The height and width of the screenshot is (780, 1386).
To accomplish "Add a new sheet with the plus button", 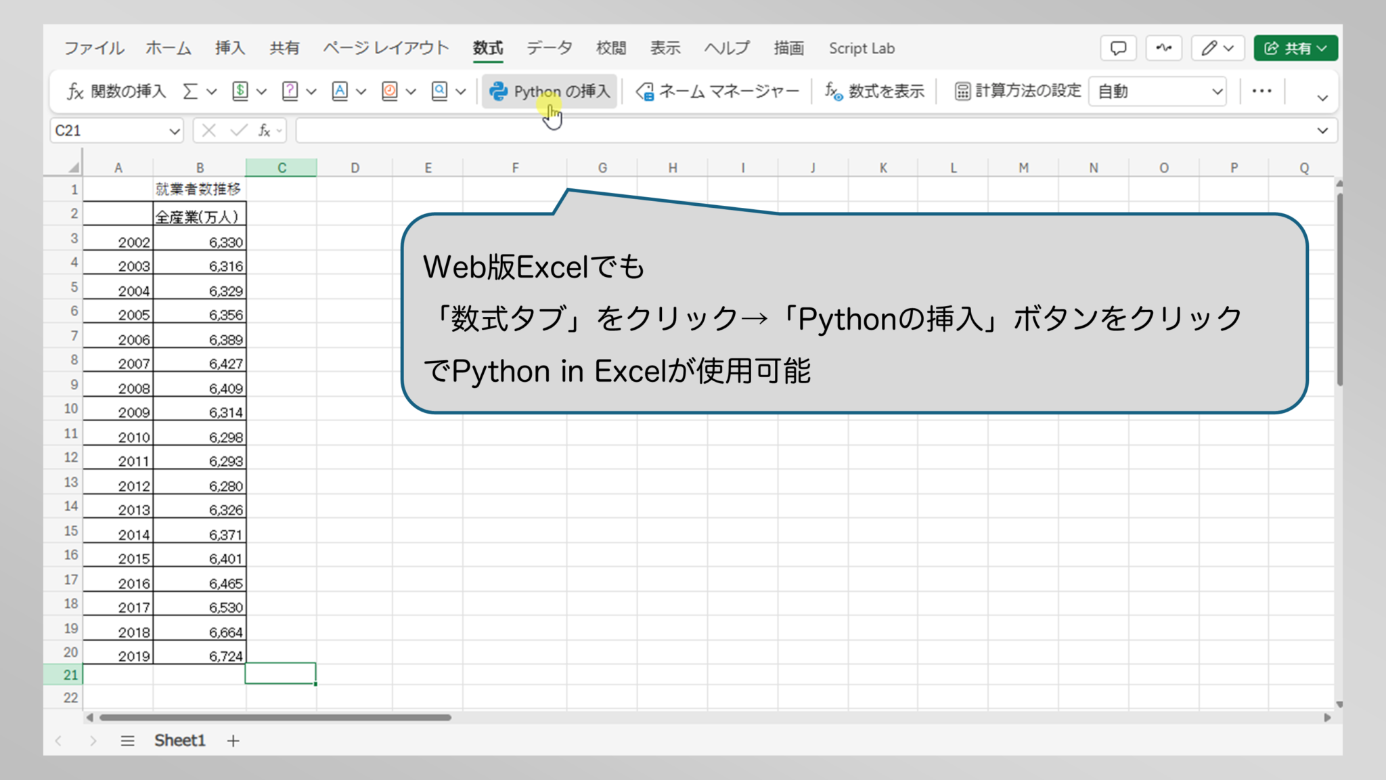I will (232, 740).
